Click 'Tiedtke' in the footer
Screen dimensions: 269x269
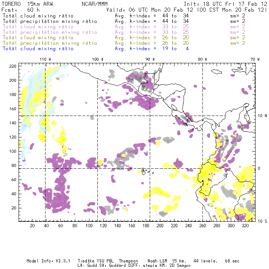pyautogui.click(x=86, y=261)
